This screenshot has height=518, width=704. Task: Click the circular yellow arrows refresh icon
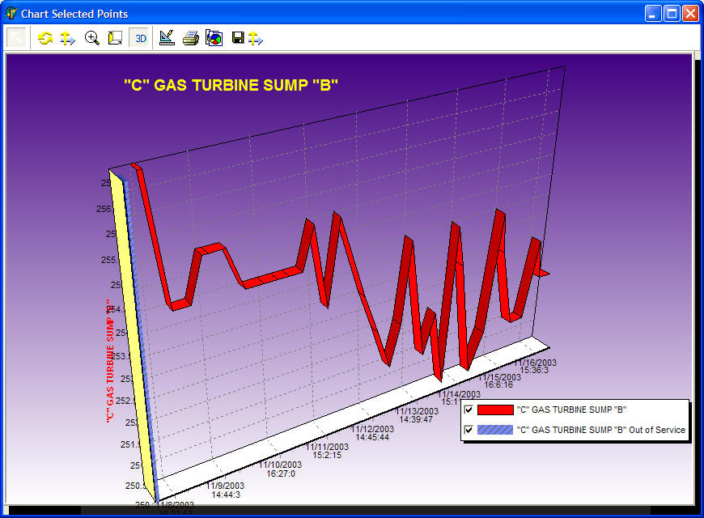[46, 38]
